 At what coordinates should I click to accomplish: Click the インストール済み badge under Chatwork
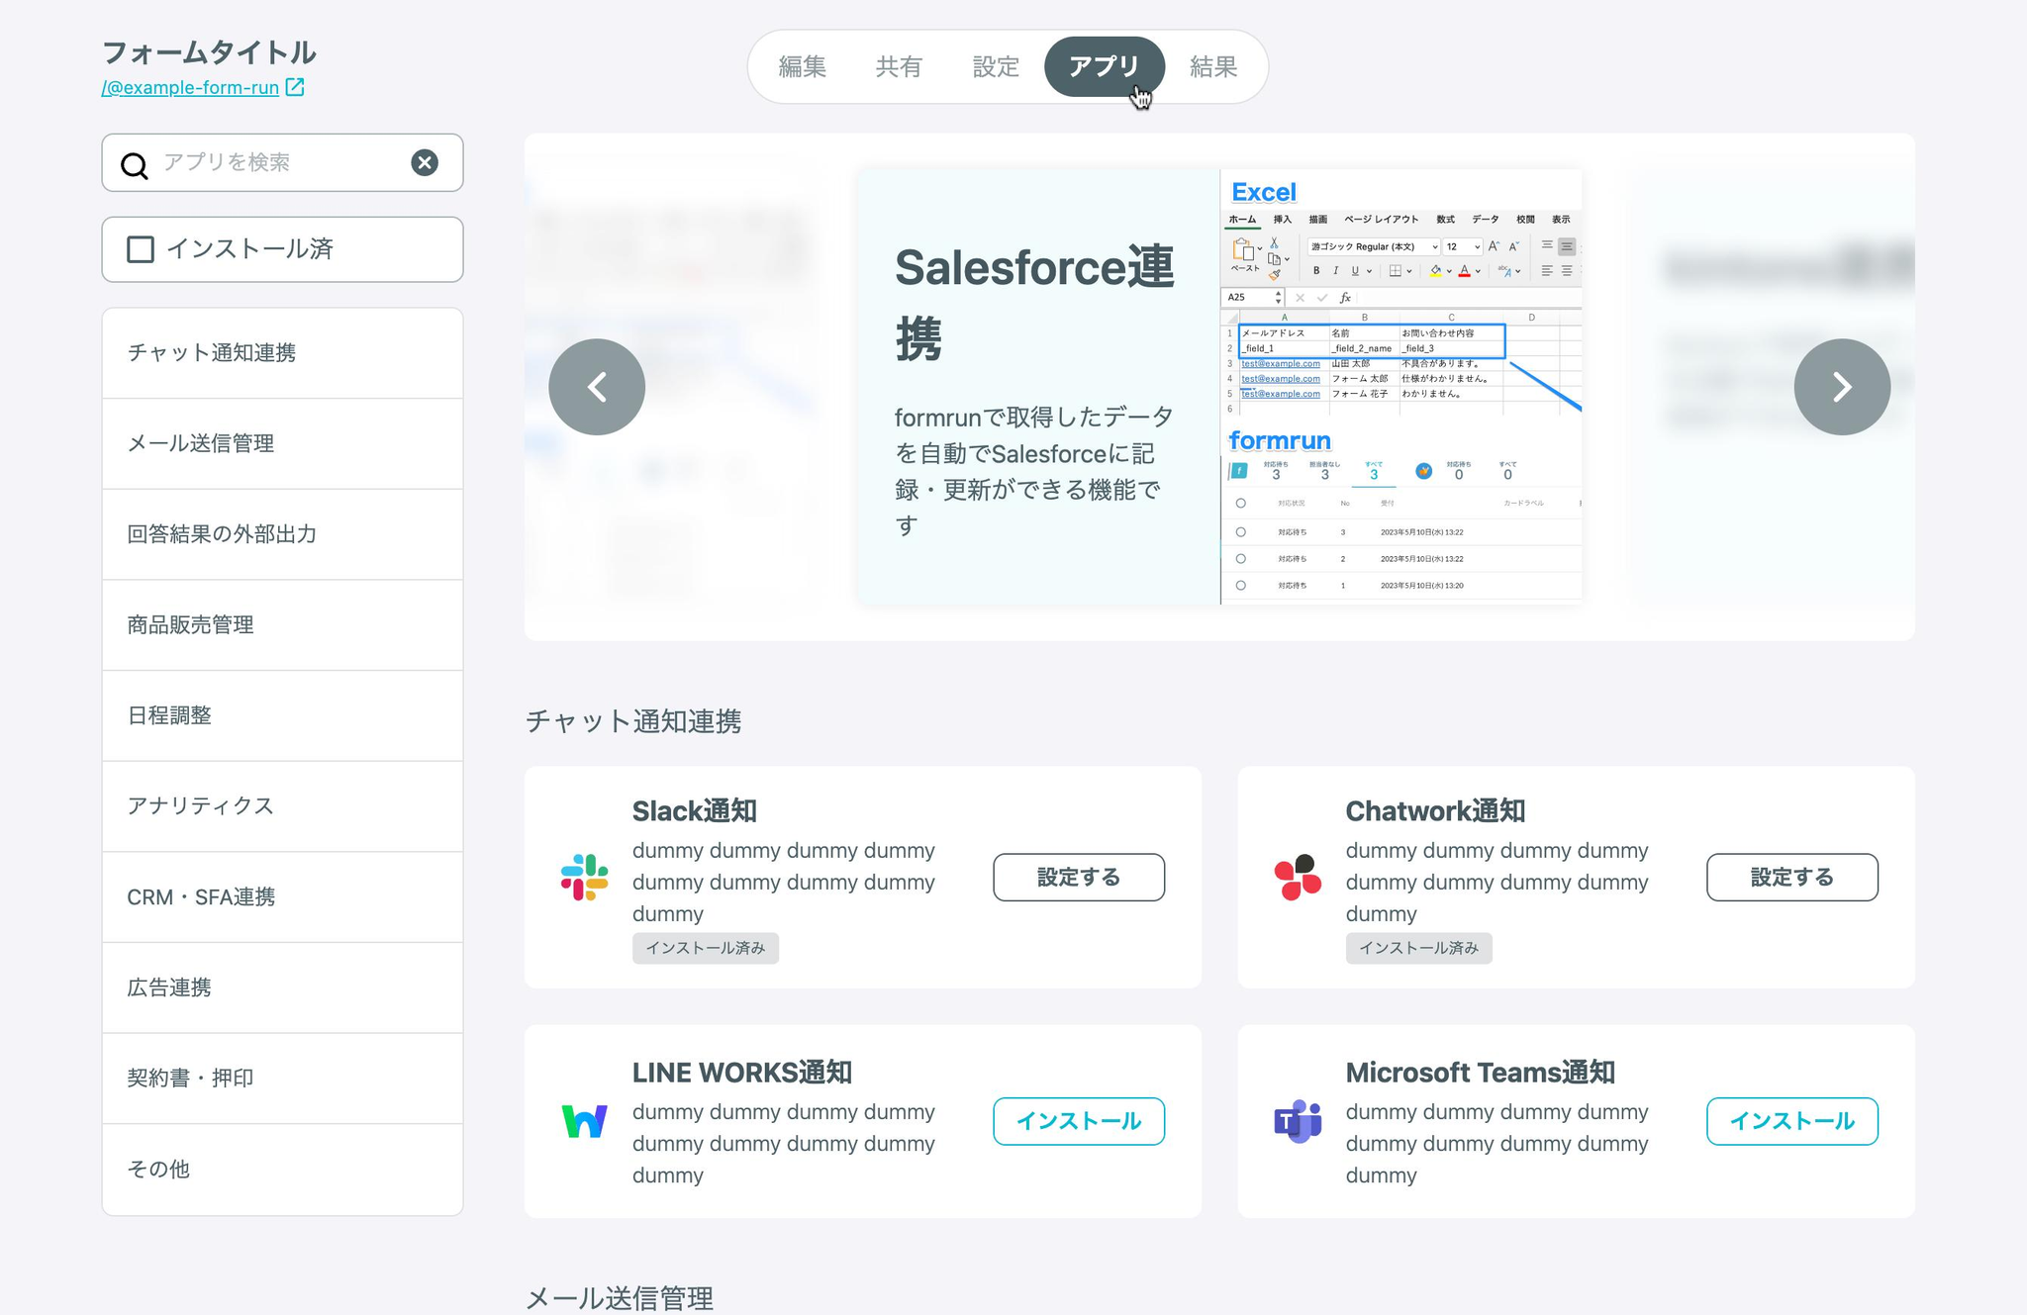[x=1418, y=948]
